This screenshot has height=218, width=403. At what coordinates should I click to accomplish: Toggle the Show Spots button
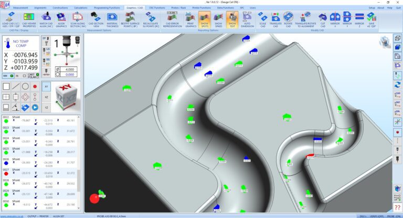point(205,20)
